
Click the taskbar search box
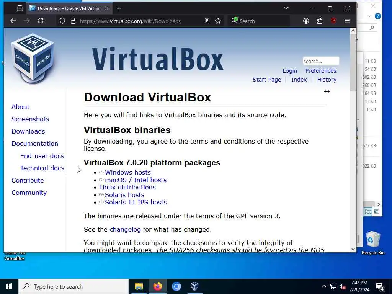pyautogui.click(x=73, y=286)
